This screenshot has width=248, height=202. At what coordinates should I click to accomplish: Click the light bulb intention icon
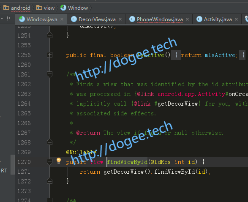click(59, 161)
